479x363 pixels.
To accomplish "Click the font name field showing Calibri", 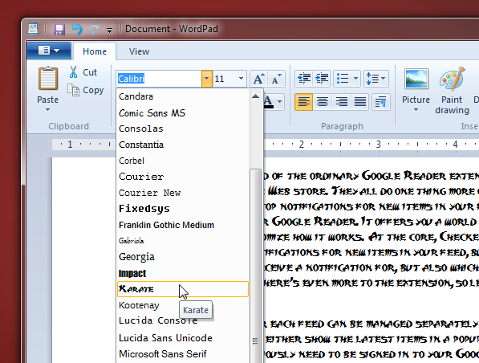I will tap(158, 79).
